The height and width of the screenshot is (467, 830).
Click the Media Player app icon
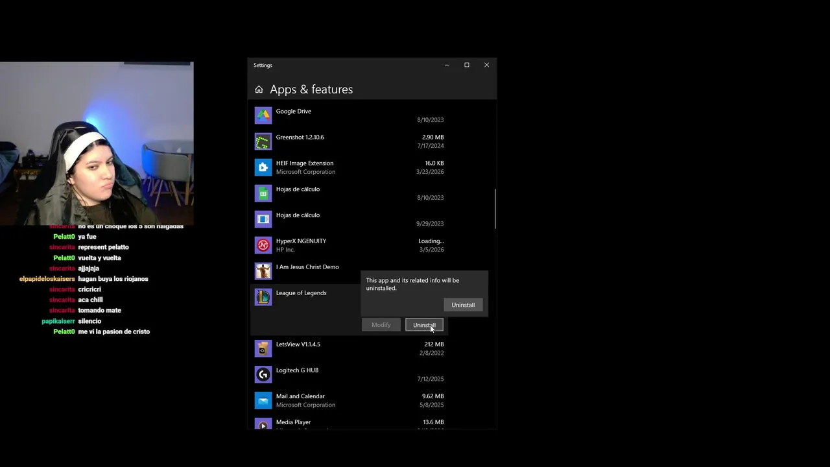[x=263, y=424]
